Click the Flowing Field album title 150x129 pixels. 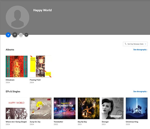[35, 80]
